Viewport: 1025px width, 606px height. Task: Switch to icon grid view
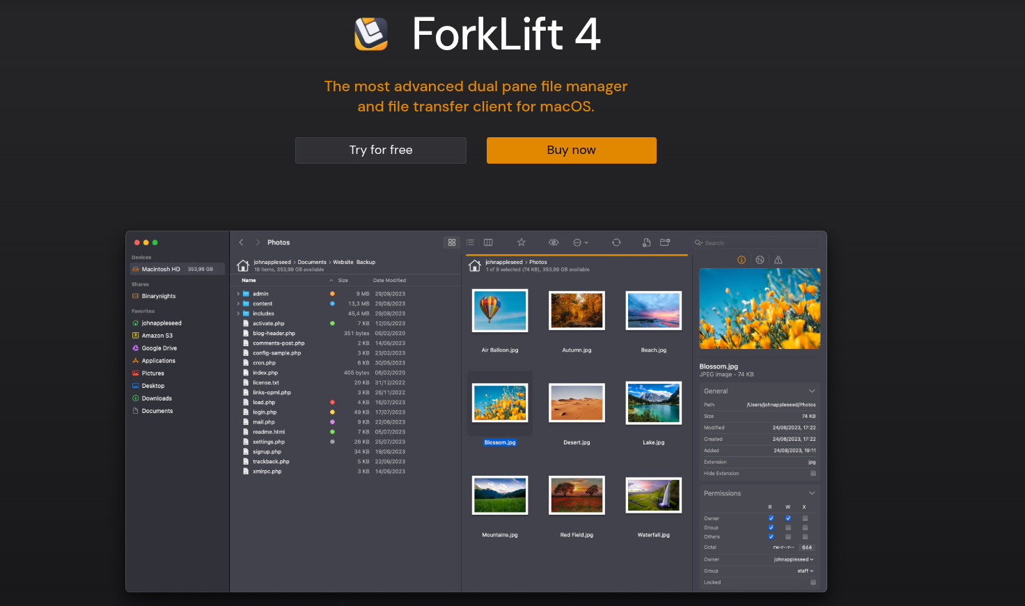452,242
